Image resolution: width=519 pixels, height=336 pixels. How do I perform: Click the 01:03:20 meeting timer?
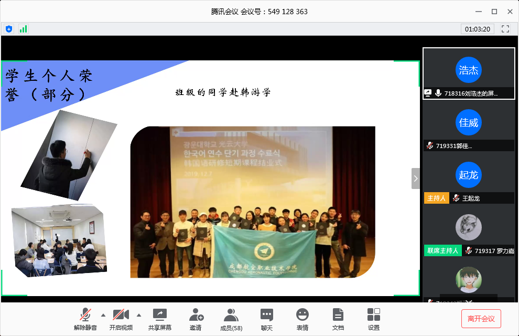(x=477, y=29)
